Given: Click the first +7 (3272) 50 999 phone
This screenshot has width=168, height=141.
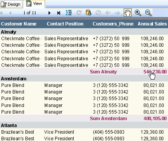Looking at the screenshot, I should click(111, 39).
